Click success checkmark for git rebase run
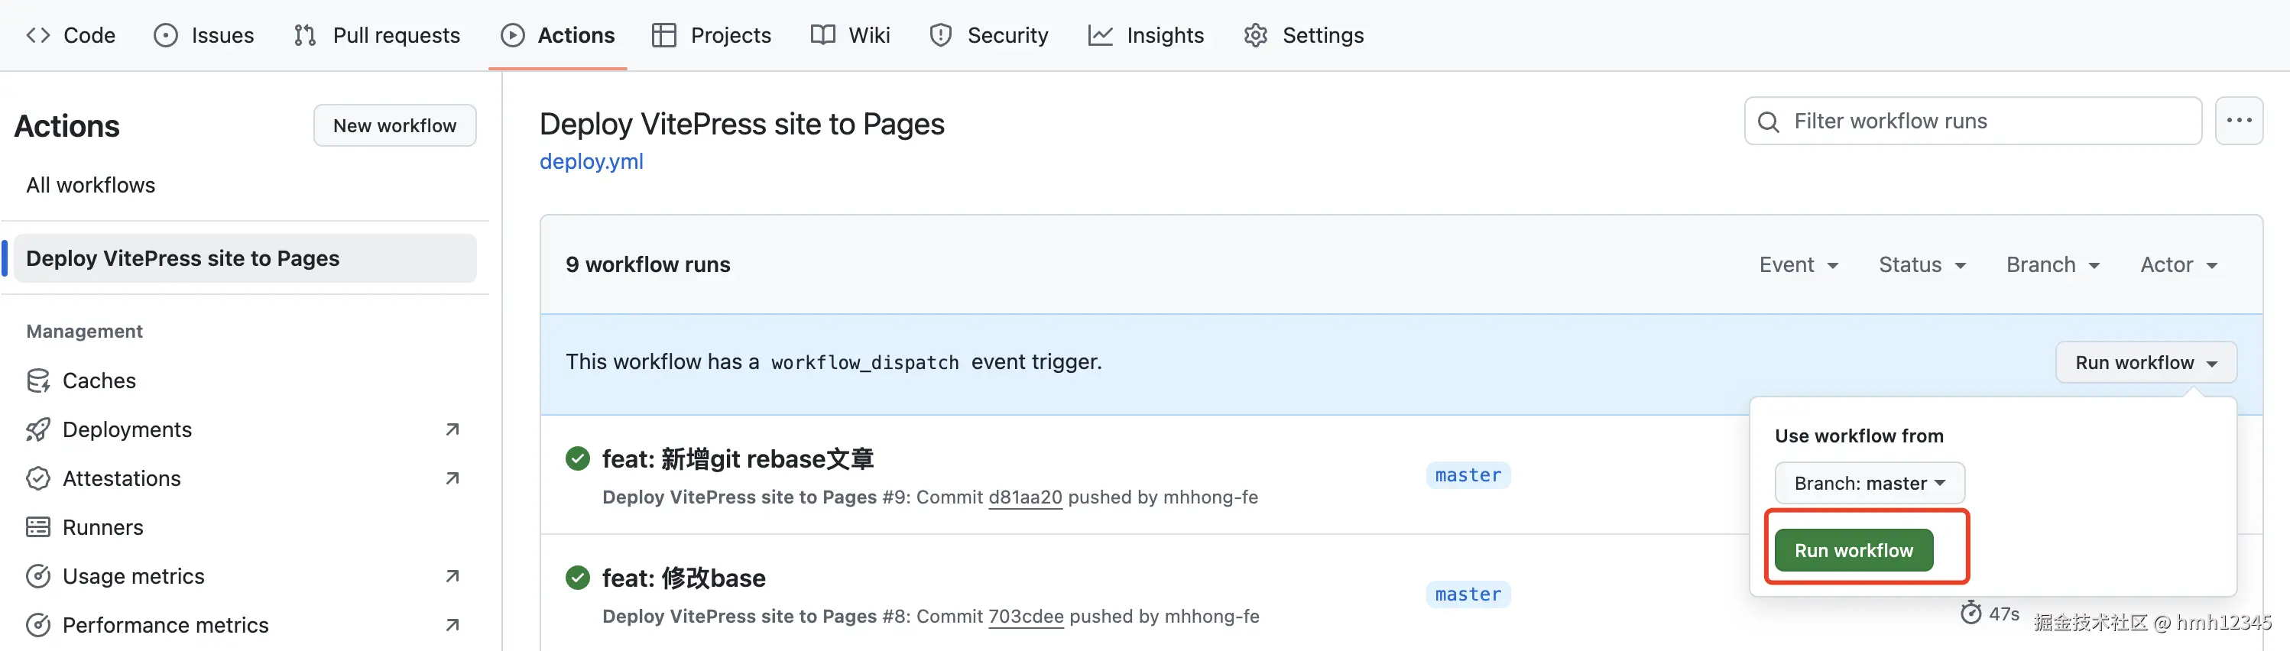This screenshot has height=651, width=2290. [578, 459]
